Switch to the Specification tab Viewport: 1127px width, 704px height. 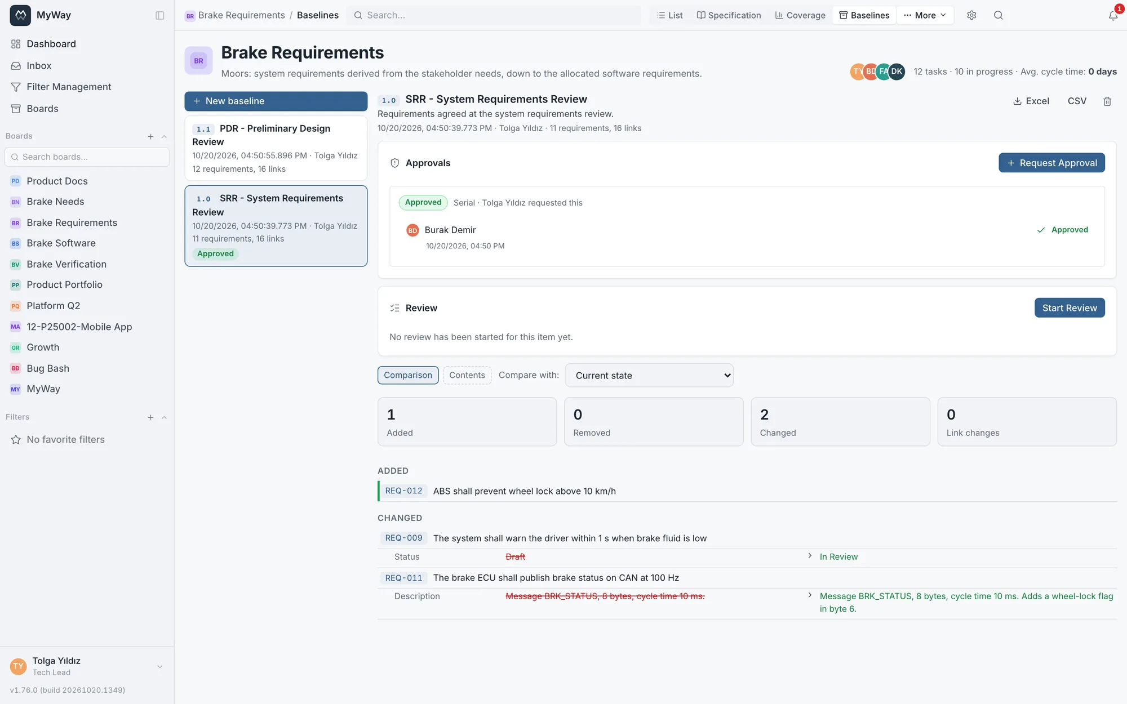click(729, 15)
